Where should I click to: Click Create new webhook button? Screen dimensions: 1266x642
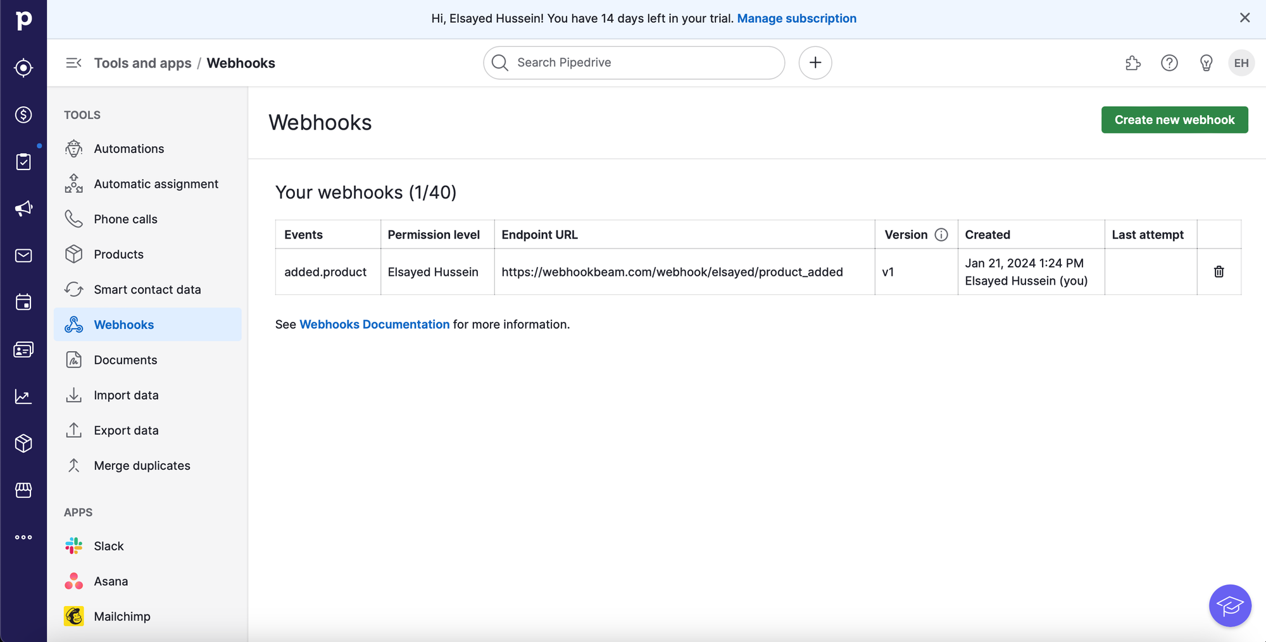tap(1174, 120)
